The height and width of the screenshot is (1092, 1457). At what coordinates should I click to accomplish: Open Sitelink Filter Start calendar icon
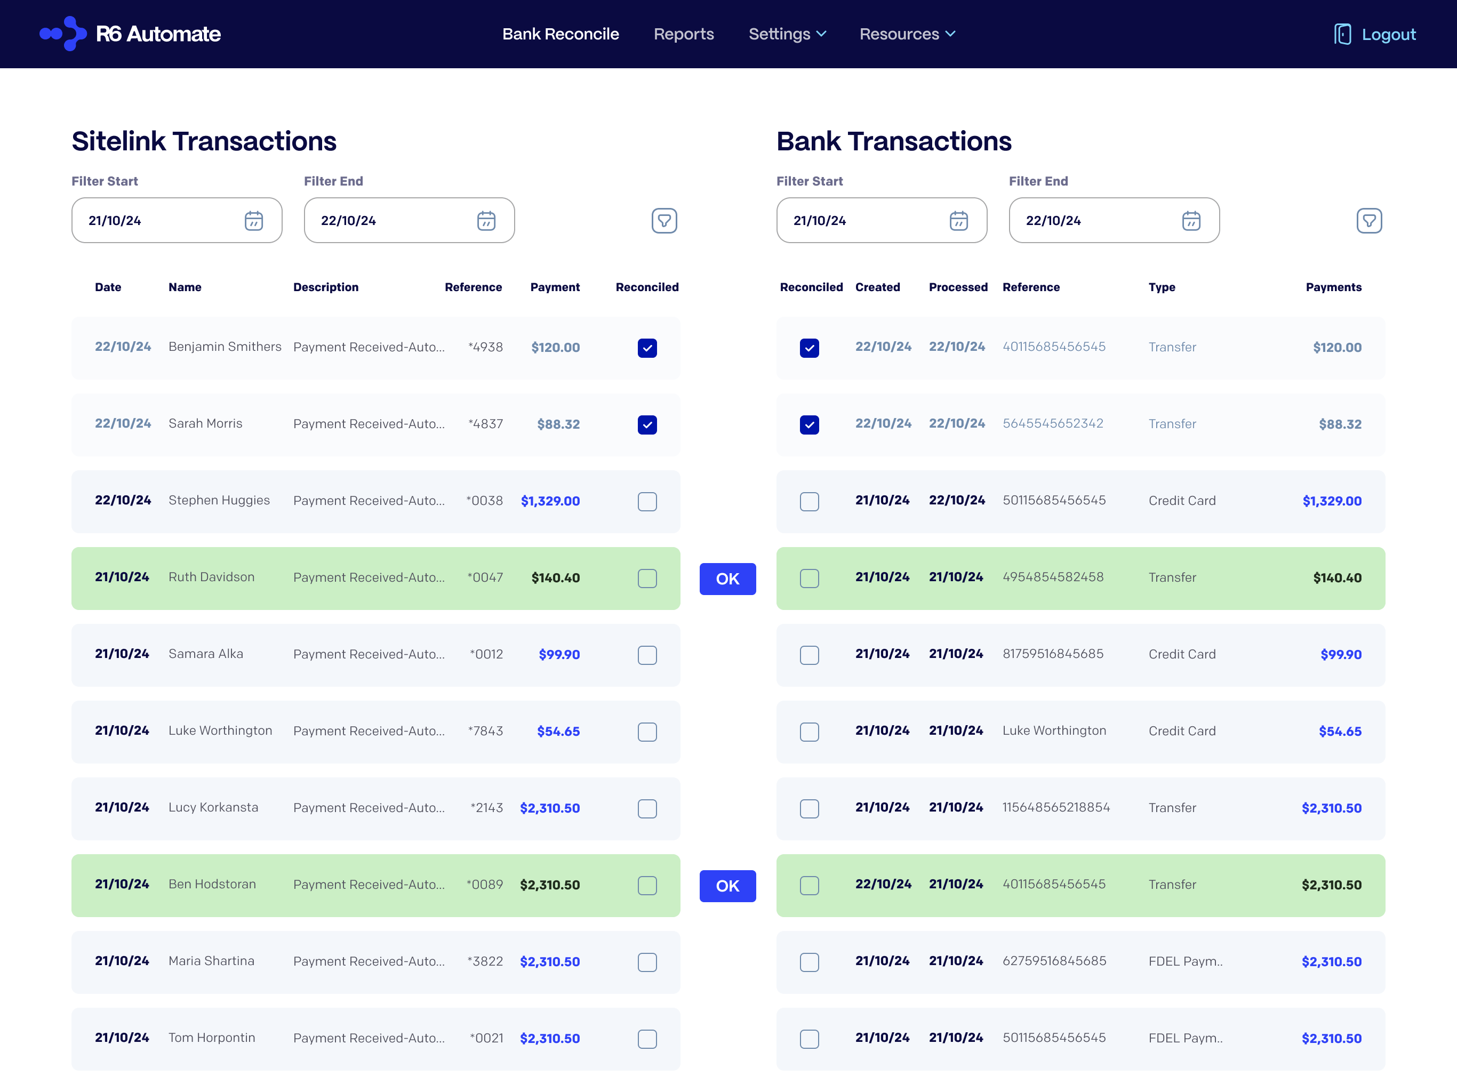[x=254, y=221]
